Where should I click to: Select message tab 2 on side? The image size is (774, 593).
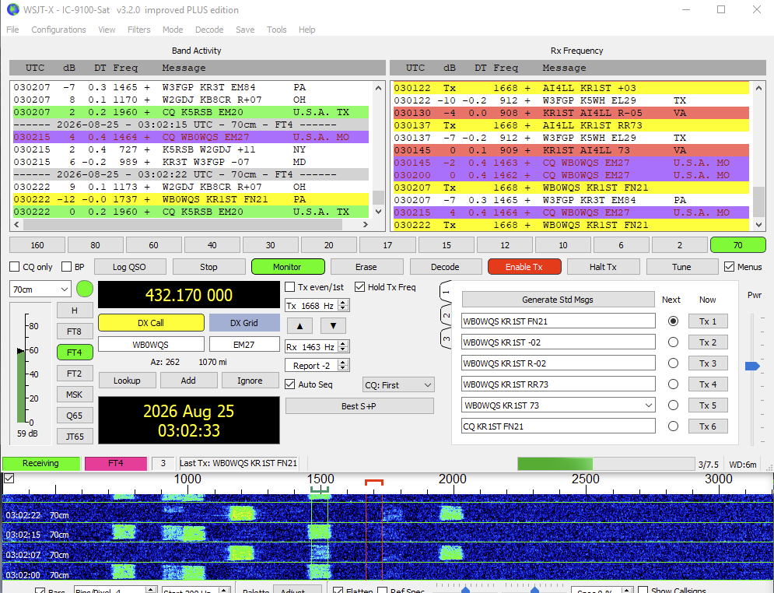pyautogui.click(x=446, y=316)
